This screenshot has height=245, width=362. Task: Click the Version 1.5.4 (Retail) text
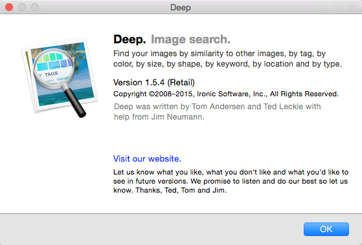(153, 83)
